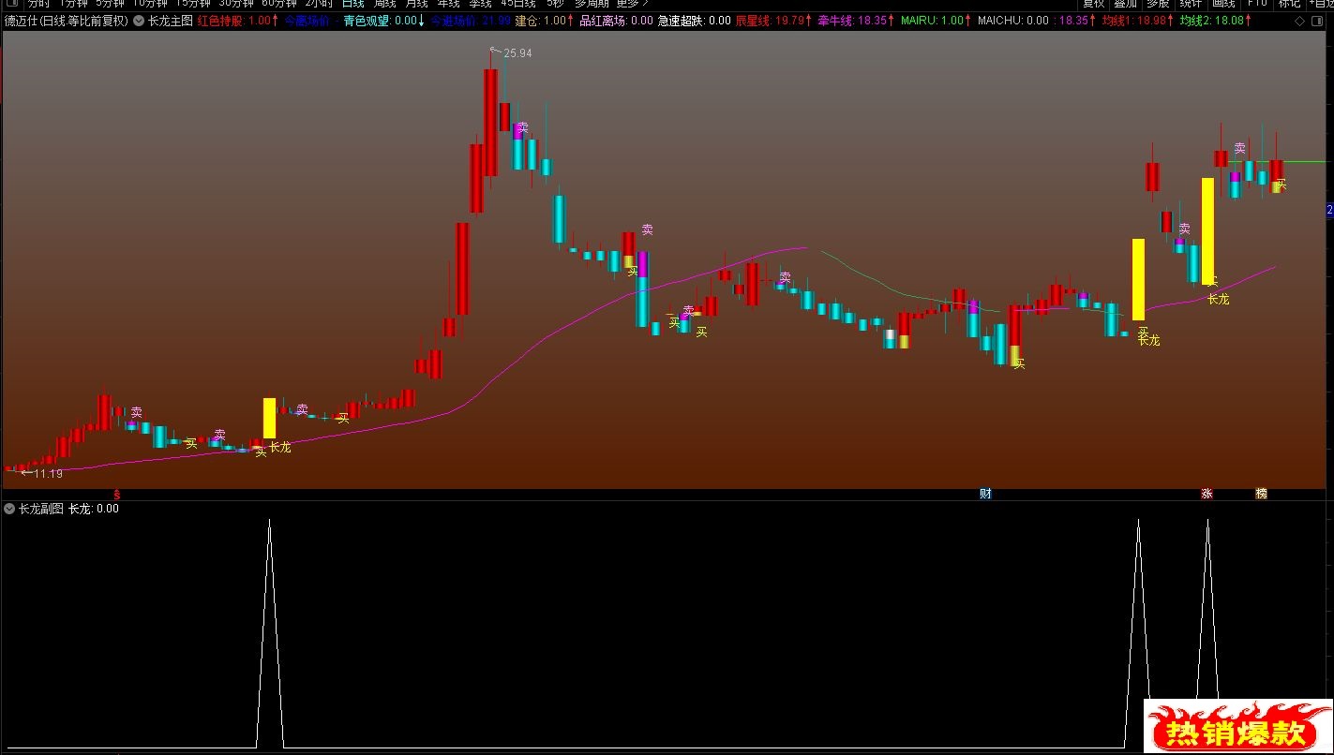
Task: Click the 辰星线 indicator value
Action: coord(773,21)
